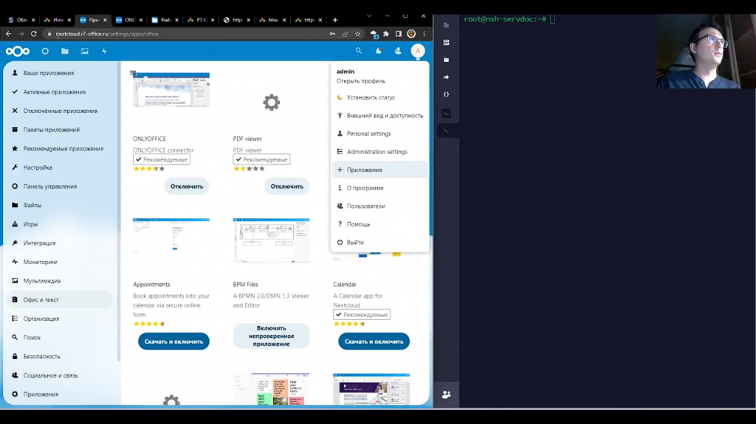
Task: Open the Dashboard circle icon in header
Action: point(45,51)
